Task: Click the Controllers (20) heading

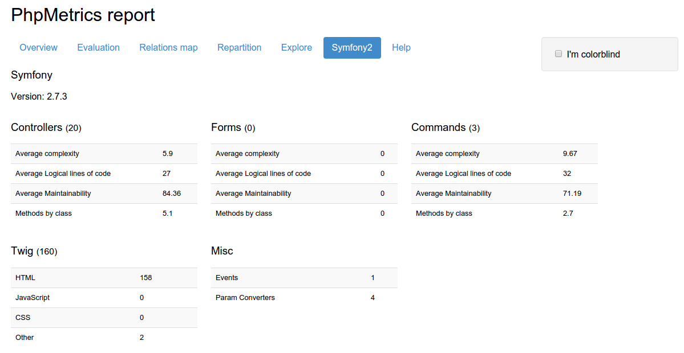Action: [x=46, y=128]
